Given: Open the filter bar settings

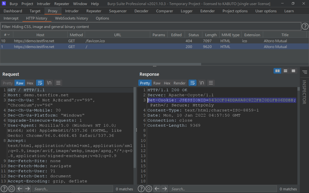Looking at the screenshot, I should click(x=150, y=27).
